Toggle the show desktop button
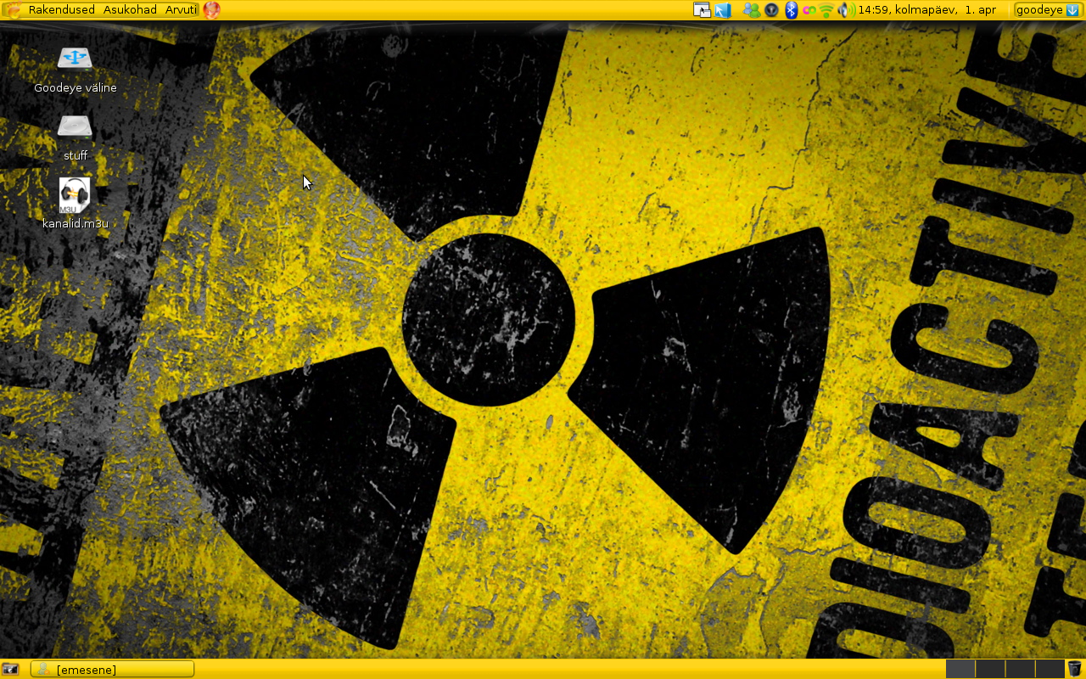This screenshot has height=679, width=1086. 11,669
